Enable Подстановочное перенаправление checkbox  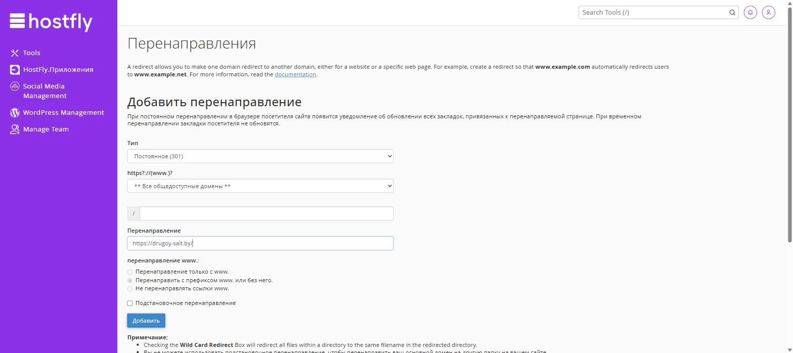click(130, 303)
